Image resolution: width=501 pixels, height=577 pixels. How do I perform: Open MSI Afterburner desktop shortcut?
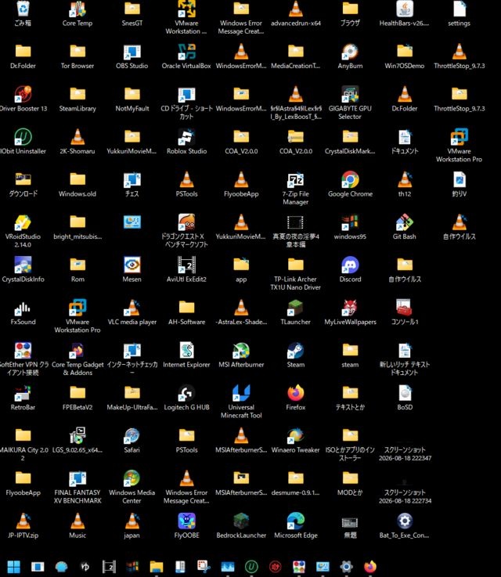pos(241,350)
